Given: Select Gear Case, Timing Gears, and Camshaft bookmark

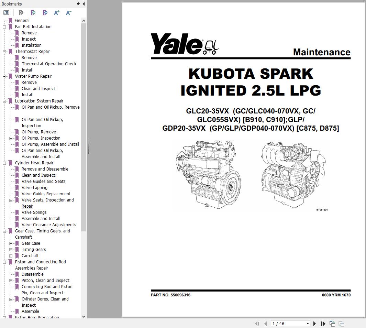Looking at the screenshot, I should pyautogui.click(x=43, y=234).
